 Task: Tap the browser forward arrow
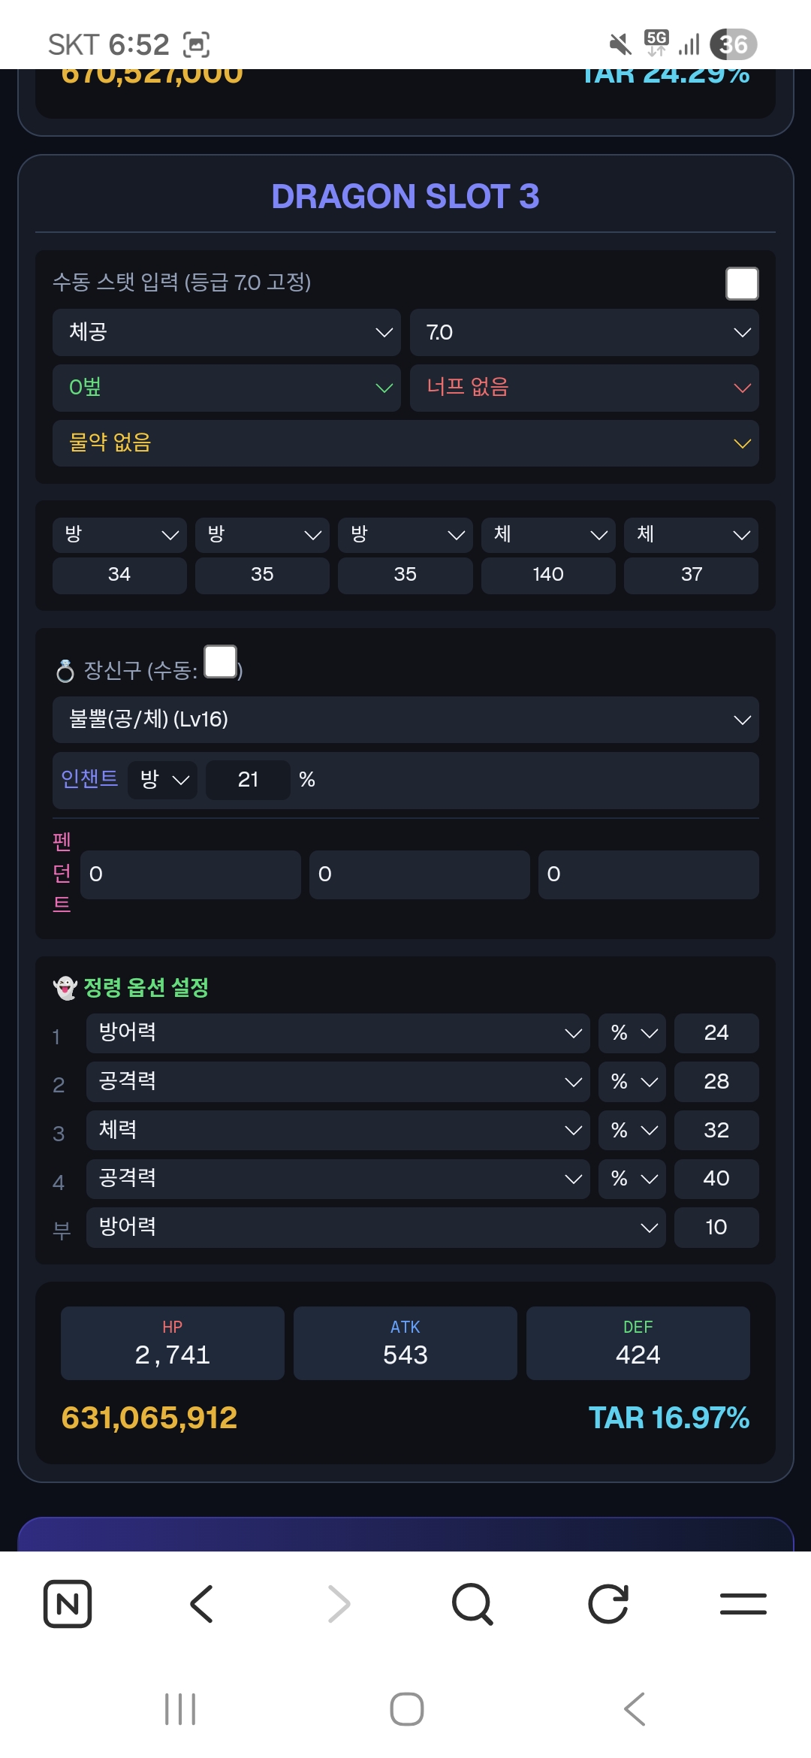coord(339,1604)
